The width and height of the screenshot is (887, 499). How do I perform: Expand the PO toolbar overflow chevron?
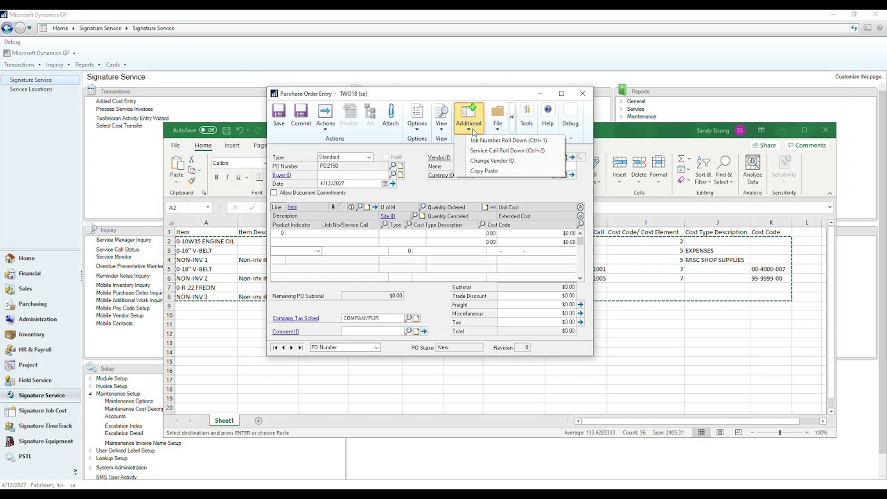(512, 116)
